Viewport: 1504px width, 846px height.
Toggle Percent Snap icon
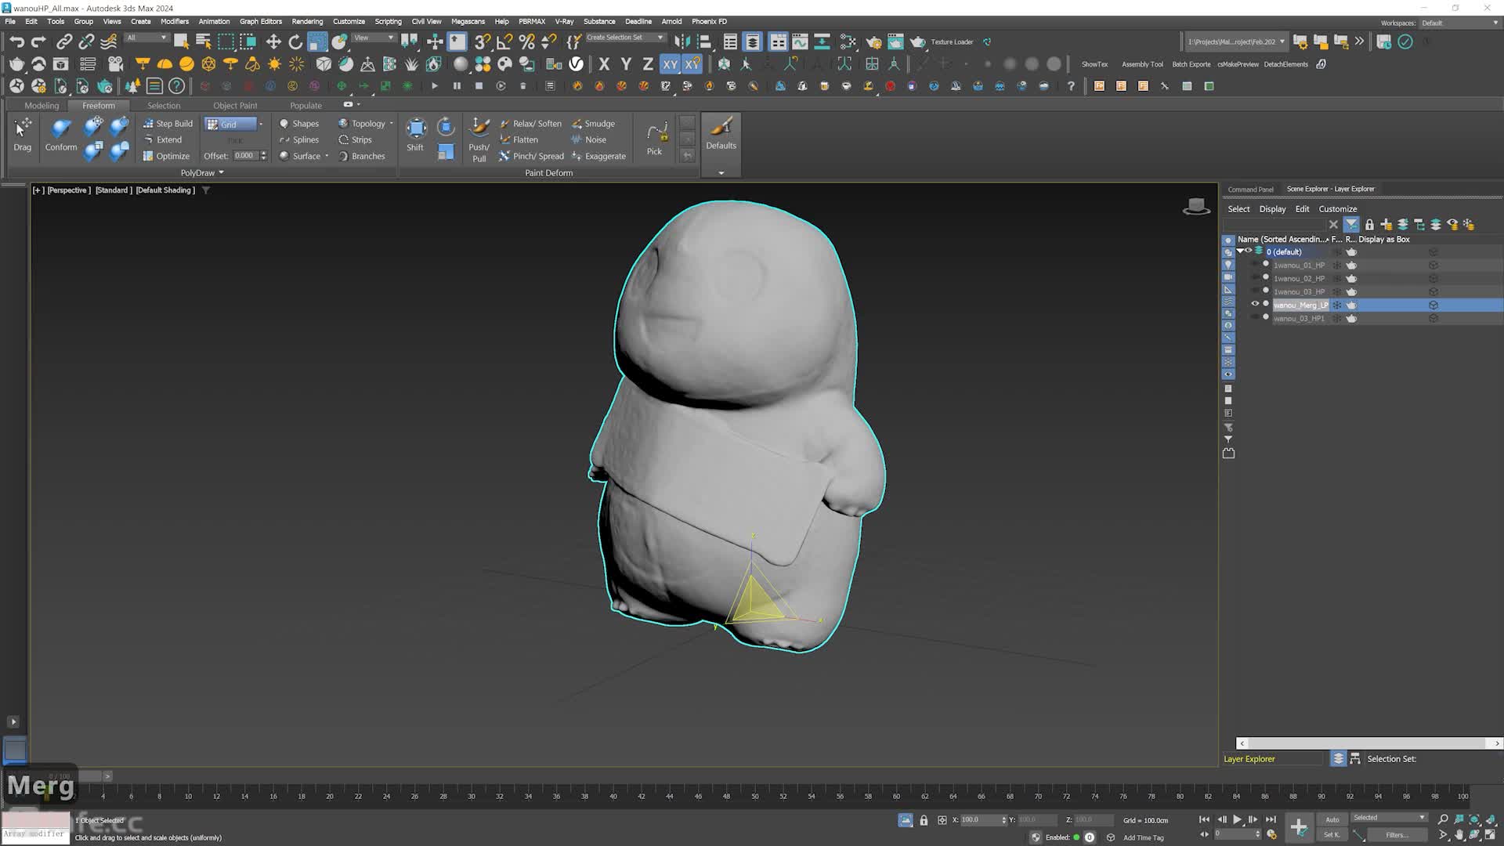coord(526,42)
